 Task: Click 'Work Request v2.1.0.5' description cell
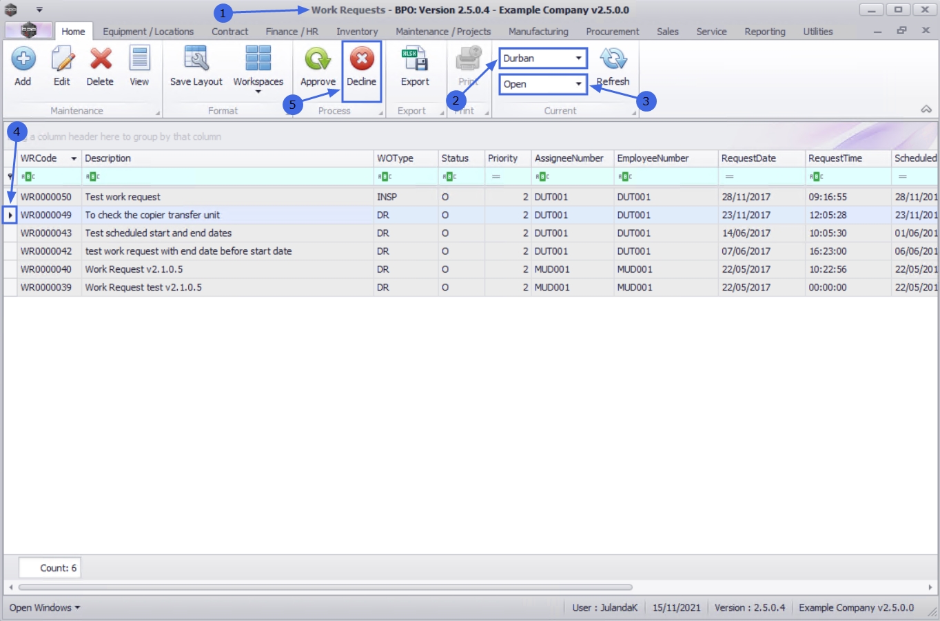pos(227,269)
